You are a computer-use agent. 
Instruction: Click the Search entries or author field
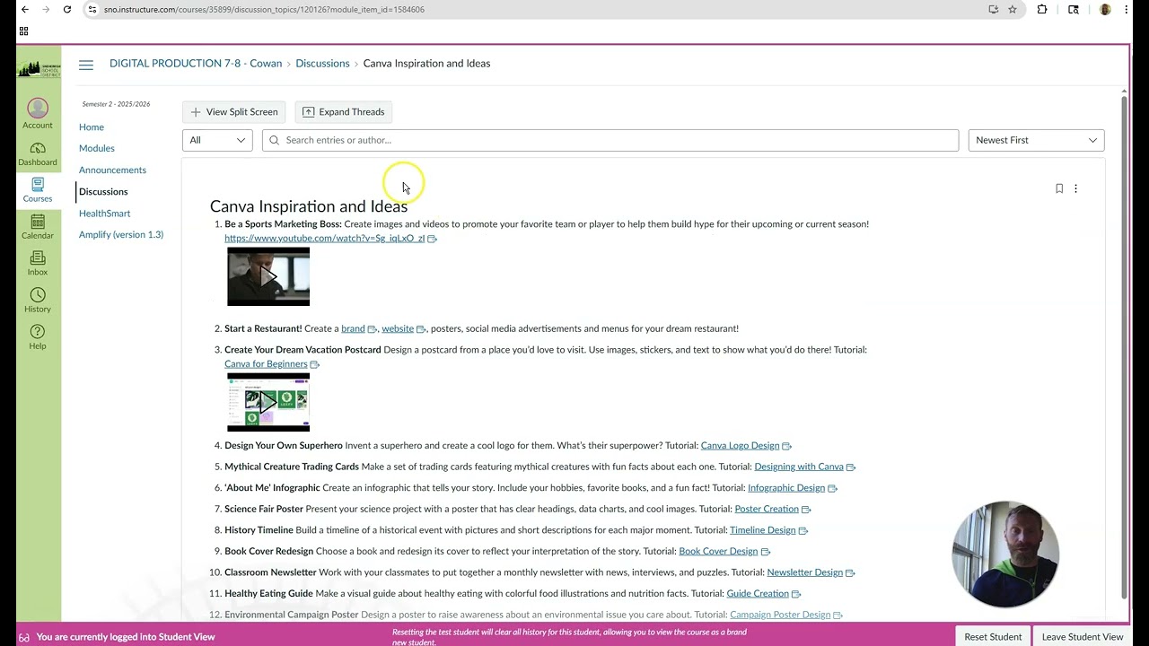click(x=610, y=140)
